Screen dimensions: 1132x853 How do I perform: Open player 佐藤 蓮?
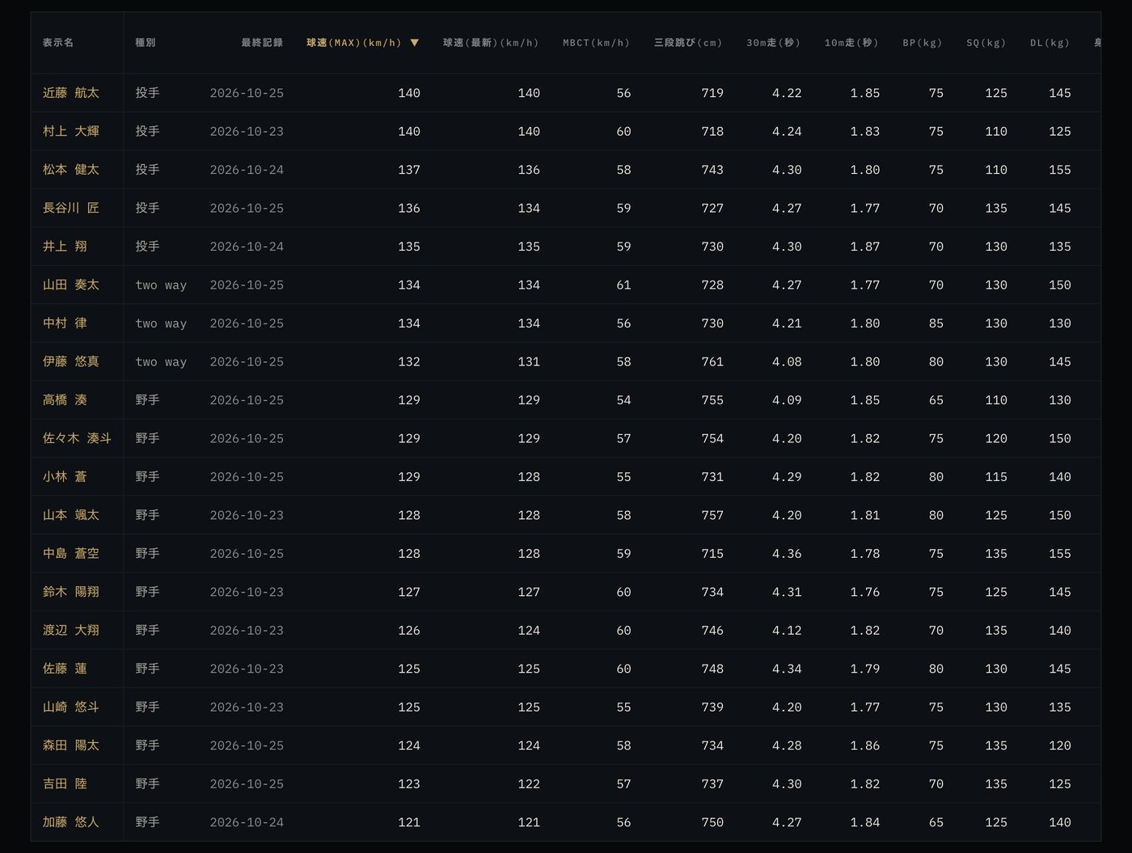tap(65, 669)
